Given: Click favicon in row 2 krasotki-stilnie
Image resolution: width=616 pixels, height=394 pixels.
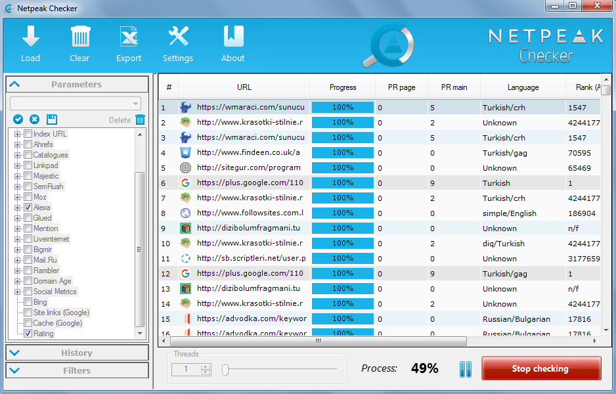Looking at the screenshot, I should [x=185, y=122].
